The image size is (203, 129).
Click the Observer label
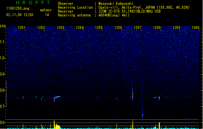pyautogui.click(x=66, y=4)
